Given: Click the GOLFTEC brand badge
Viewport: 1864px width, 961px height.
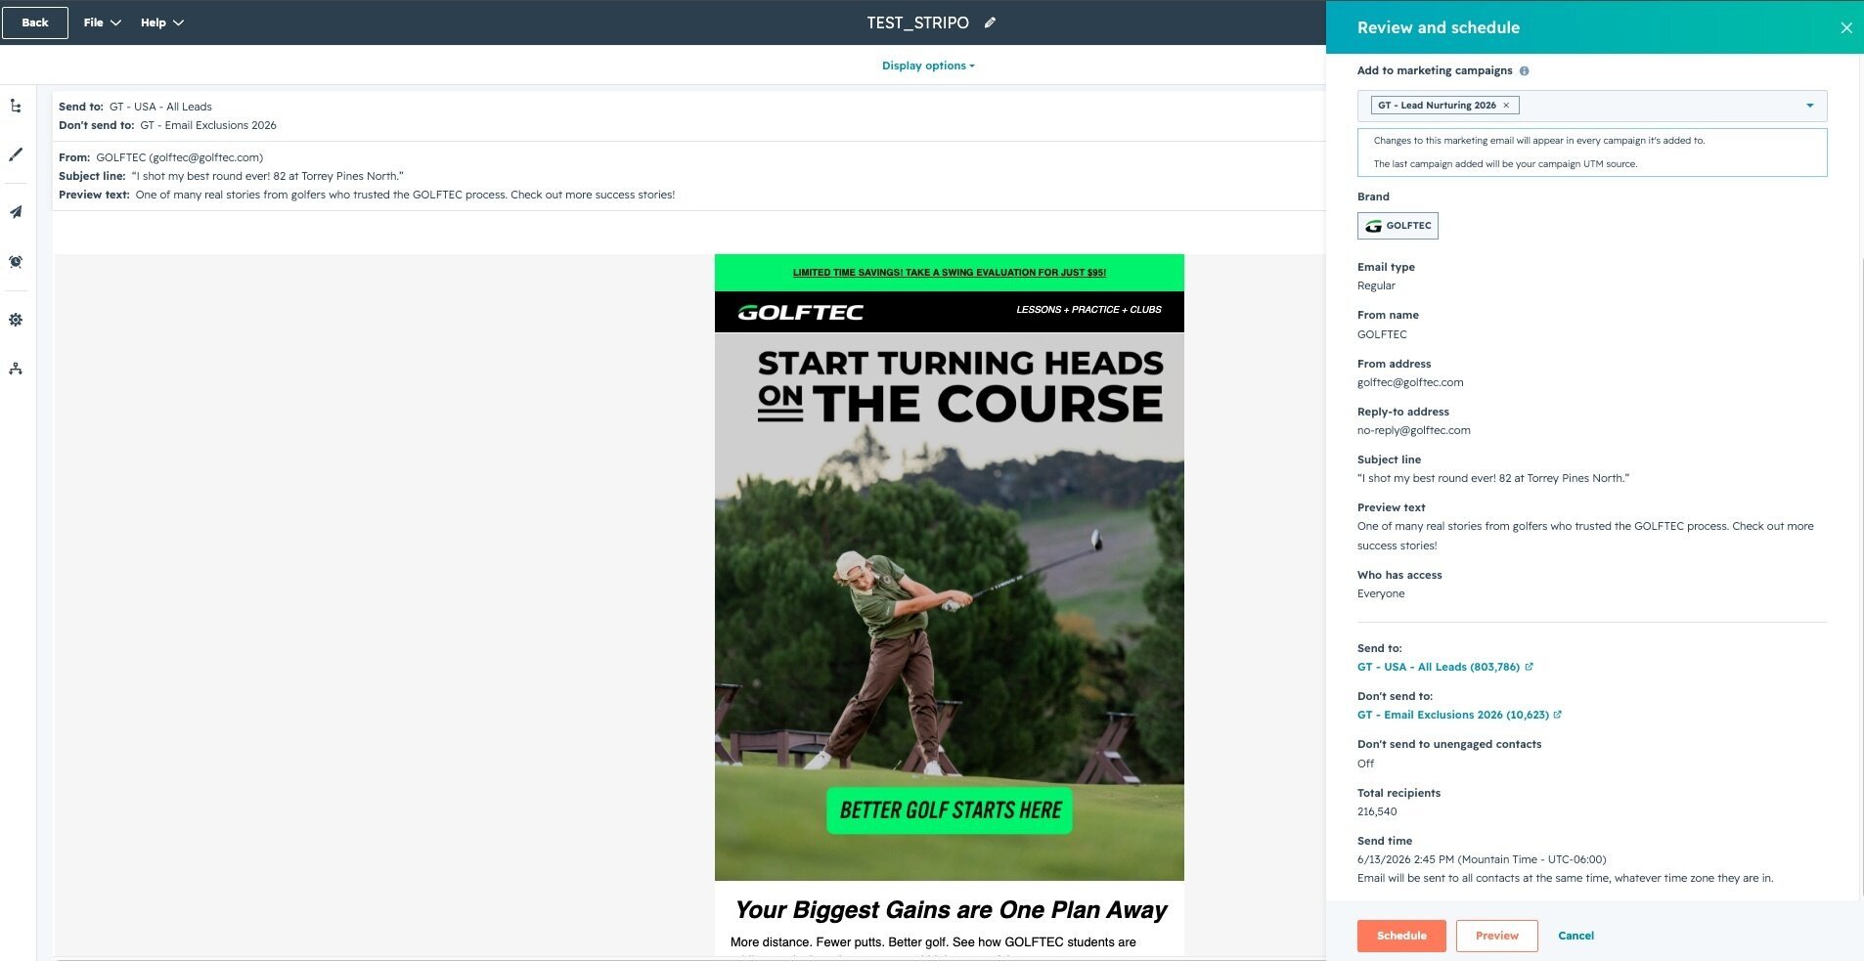Looking at the screenshot, I should [x=1398, y=226].
